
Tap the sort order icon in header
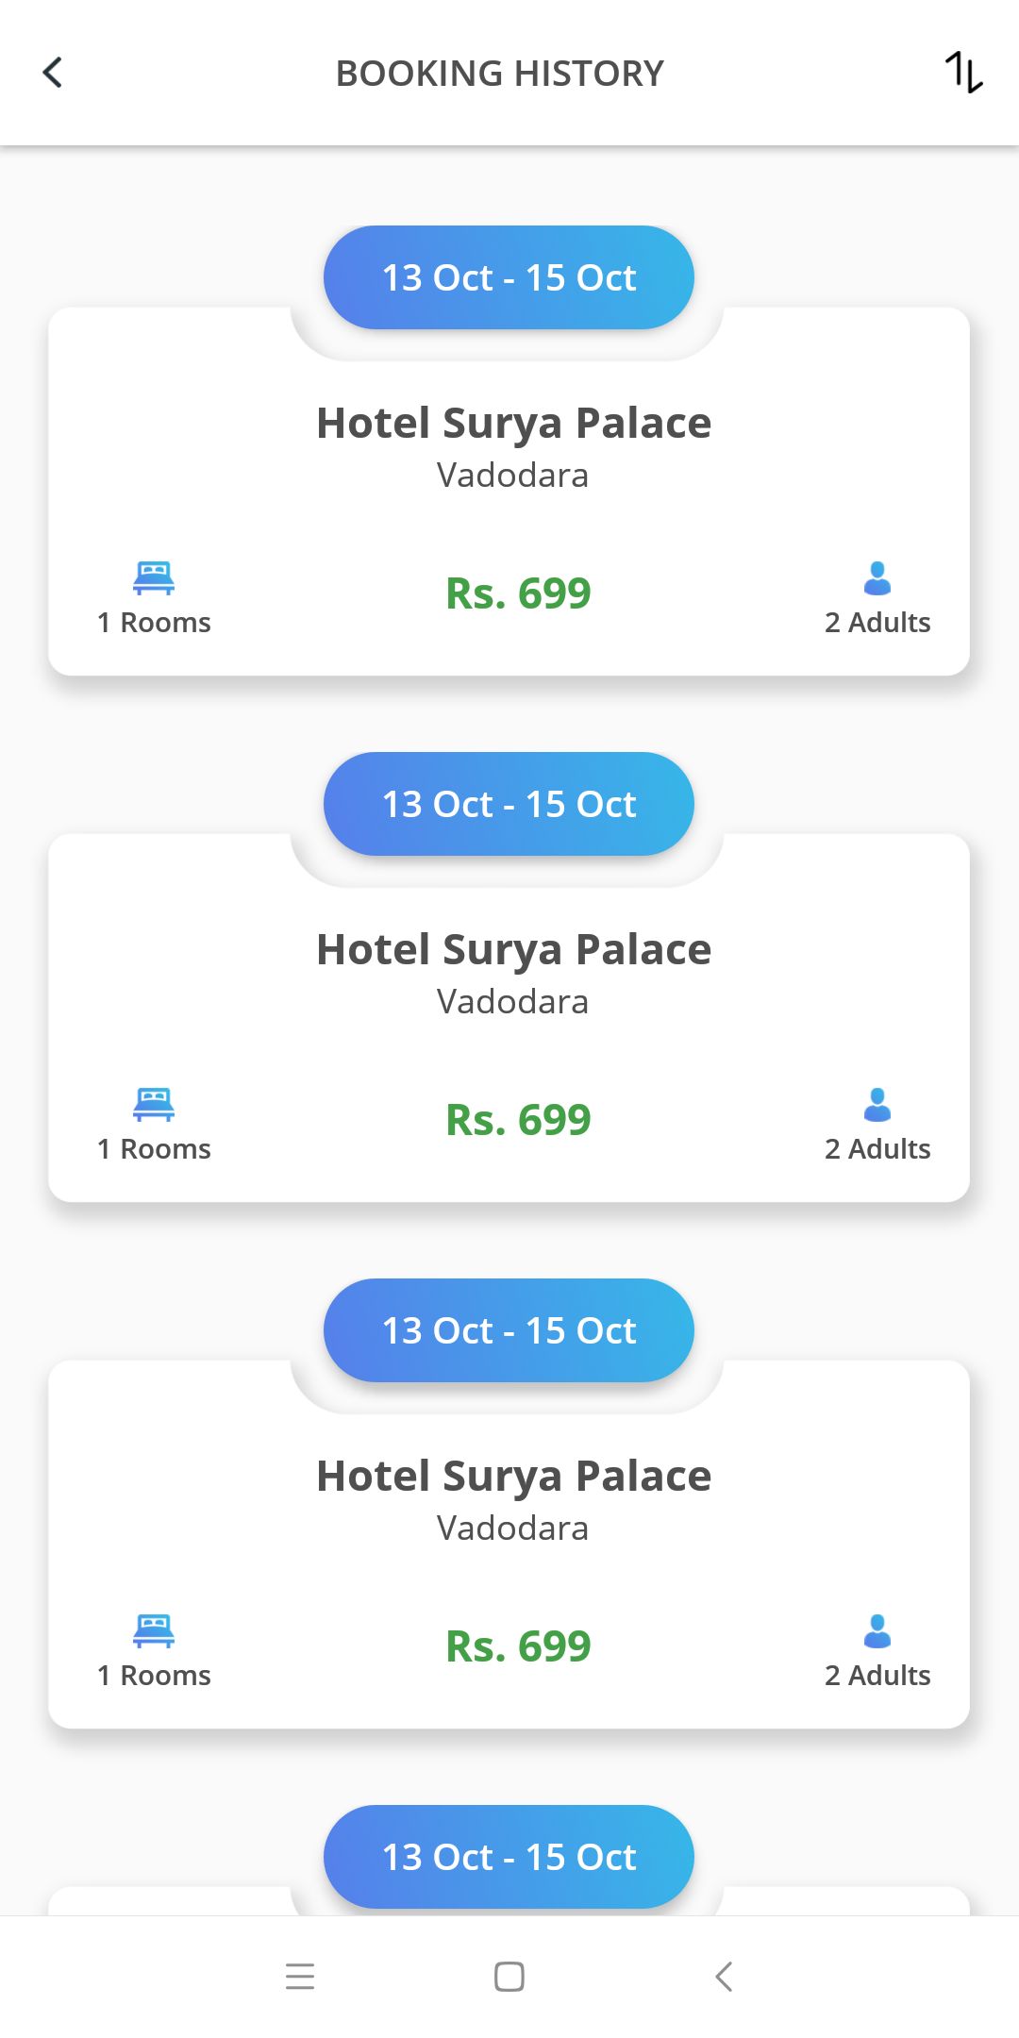pyautogui.click(x=963, y=73)
